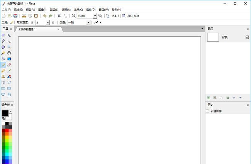
Task: Close the 未保存的图像 1 tab
Action: pyautogui.click(x=59, y=29)
